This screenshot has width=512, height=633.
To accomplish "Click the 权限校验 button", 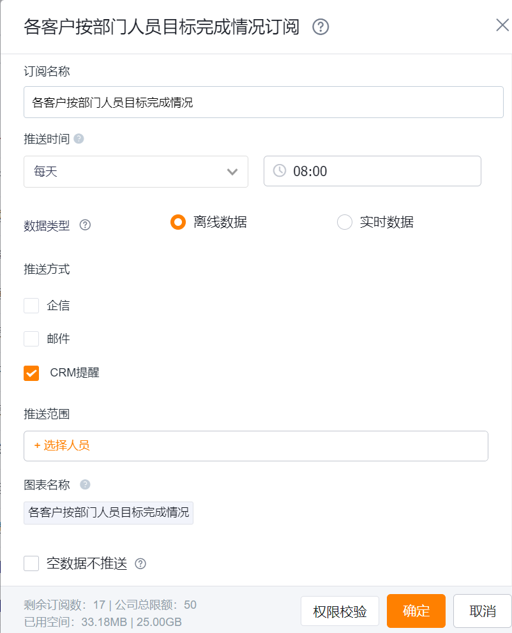I will point(340,611).
